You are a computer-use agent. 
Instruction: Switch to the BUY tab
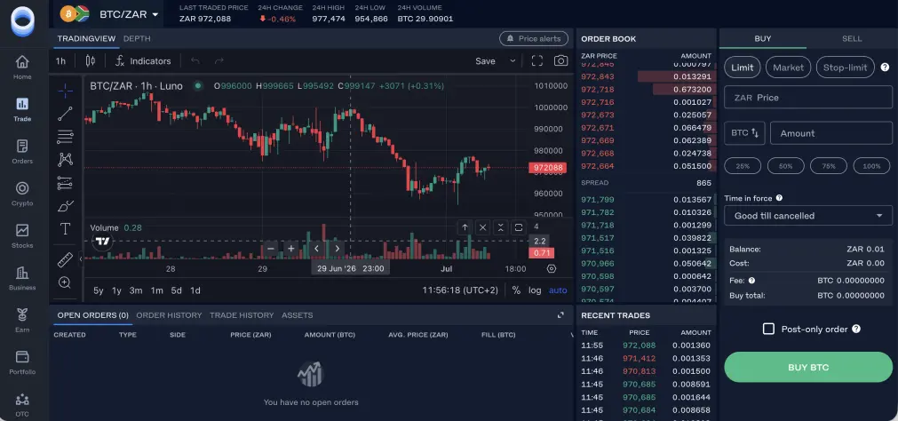(763, 38)
